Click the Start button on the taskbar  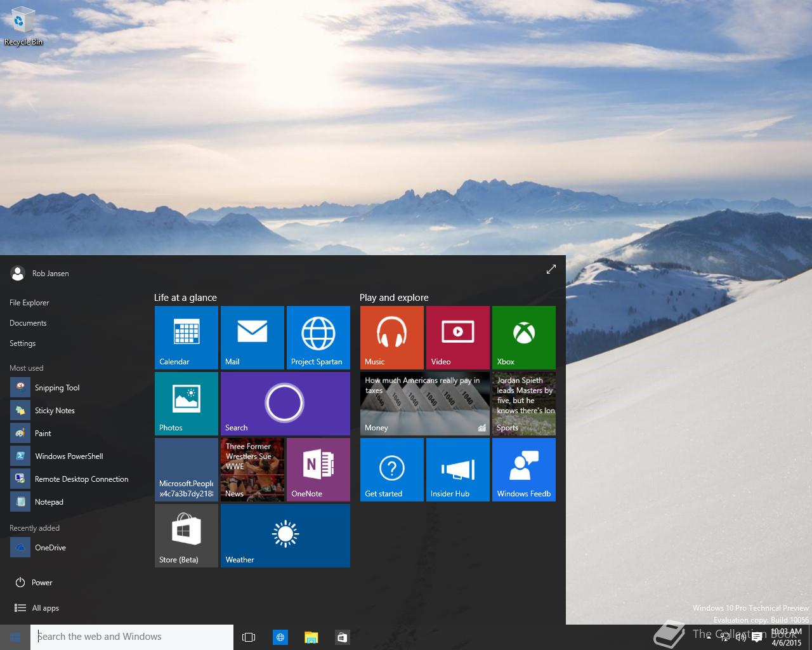click(x=15, y=637)
